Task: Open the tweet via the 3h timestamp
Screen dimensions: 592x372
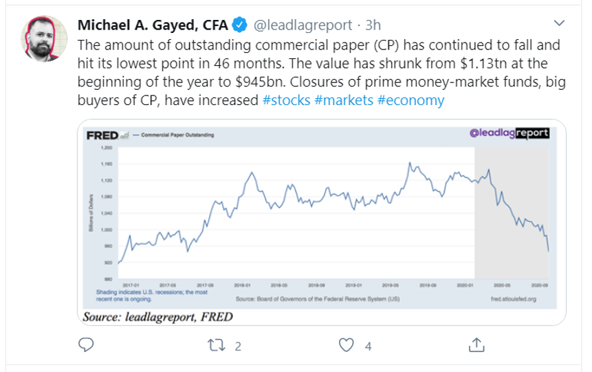Action: (373, 26)
